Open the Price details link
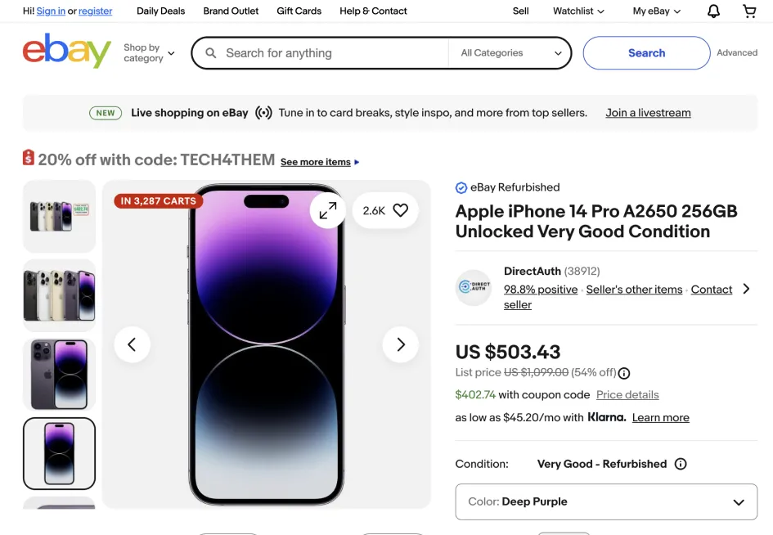 (x=627, y=394)
